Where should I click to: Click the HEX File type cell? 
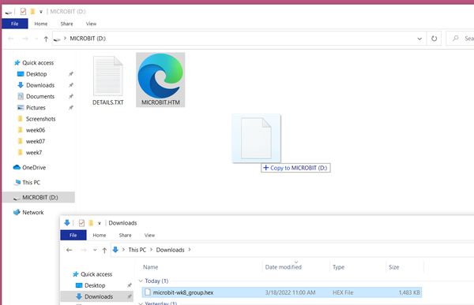tap(343, 292)
